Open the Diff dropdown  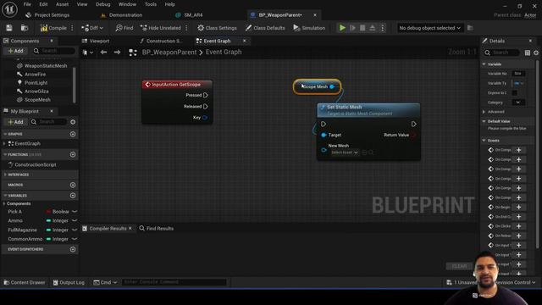click(92, 28)
